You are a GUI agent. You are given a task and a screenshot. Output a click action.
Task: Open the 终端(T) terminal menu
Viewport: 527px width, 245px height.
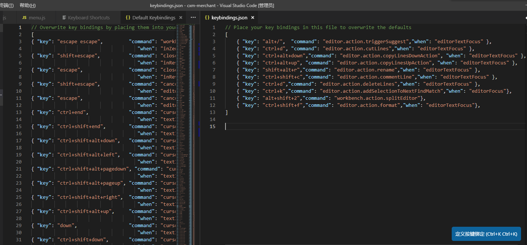[x=6, y=6]
